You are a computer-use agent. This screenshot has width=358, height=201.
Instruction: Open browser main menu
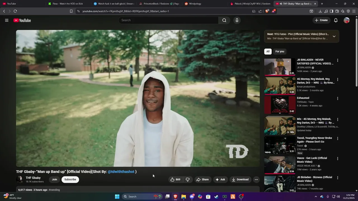[354, 11]
